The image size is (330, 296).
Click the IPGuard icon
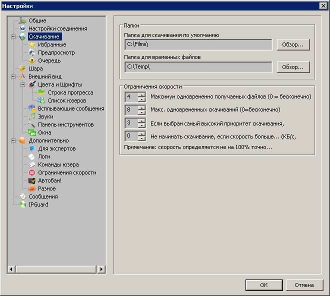(x=22, y=204)
